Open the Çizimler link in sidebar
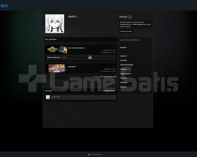197x157 pixels. coord(123,87)
